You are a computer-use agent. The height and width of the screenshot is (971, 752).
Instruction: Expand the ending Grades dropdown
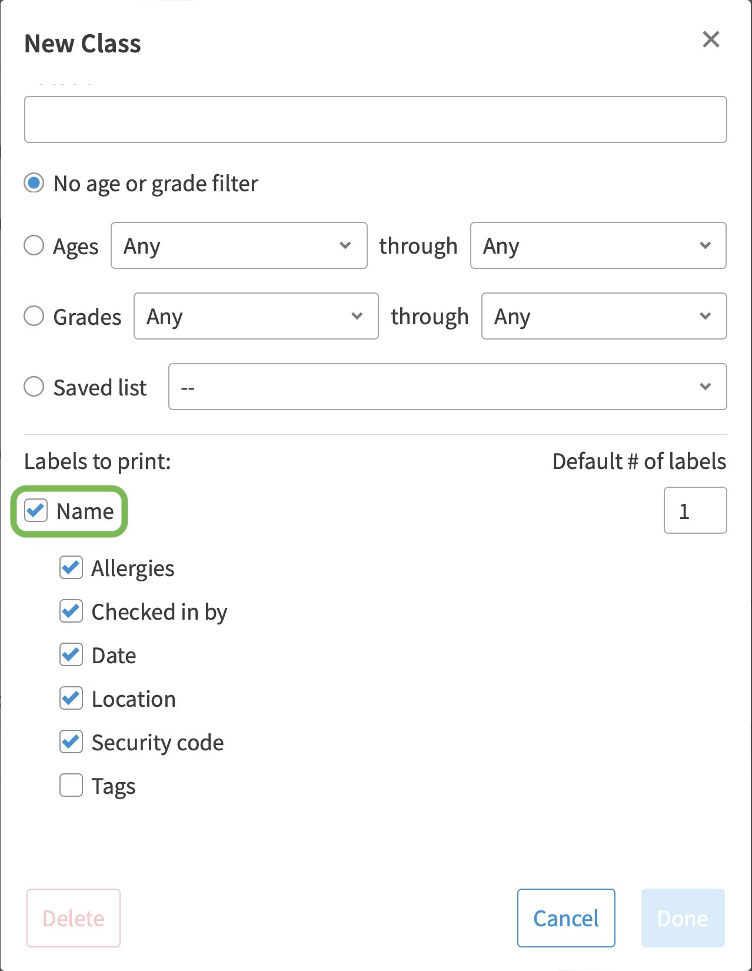tap(604, 316)
